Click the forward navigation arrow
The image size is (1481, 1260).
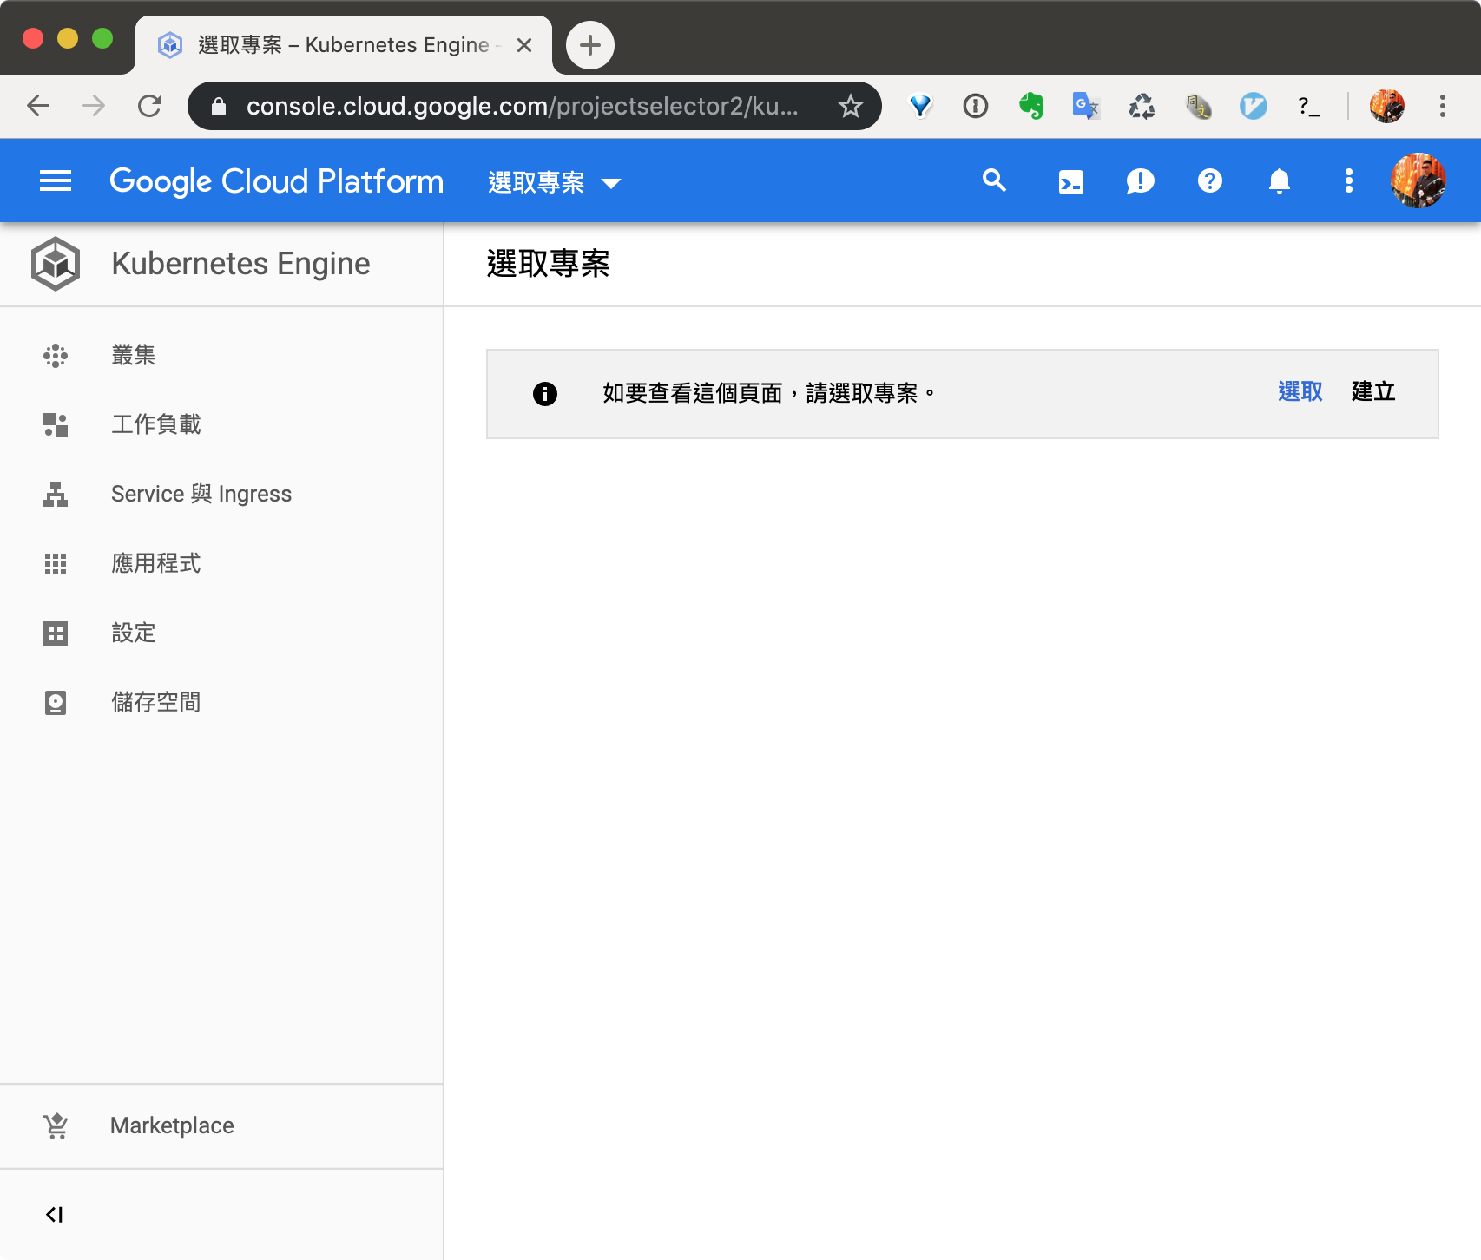[x=94, y=106]
